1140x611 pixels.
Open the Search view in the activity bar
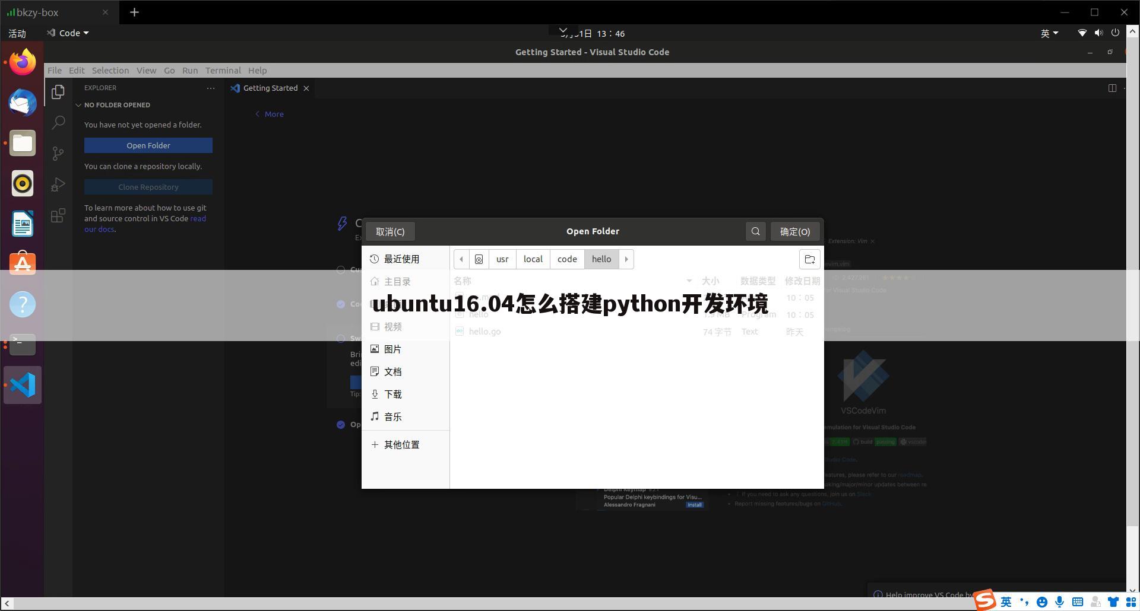[x=58, y=123]
